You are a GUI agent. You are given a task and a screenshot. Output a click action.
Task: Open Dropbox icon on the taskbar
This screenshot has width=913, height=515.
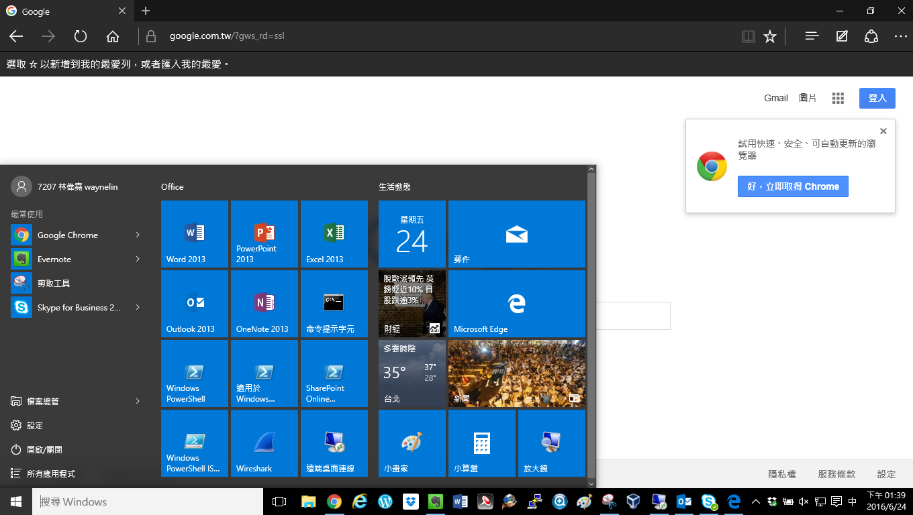click(410, 502)
